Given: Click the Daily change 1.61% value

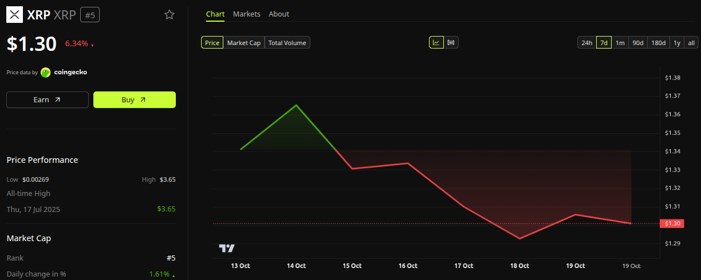Looking at the screenshot, I should (x=159, y=274).
